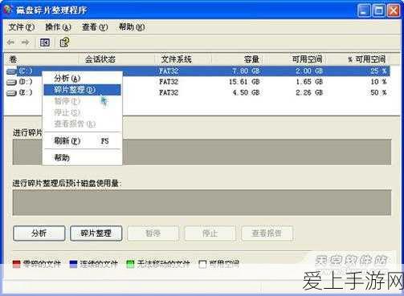The width and height of the screenshot is (404, 296).
Task: Sort by the 文件系统 column header
Action: 183,59
